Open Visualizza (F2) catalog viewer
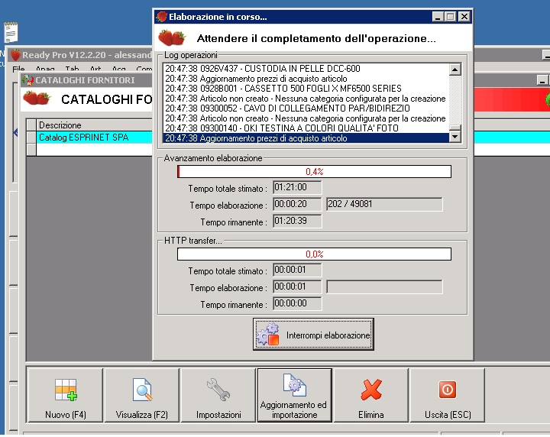550x437 pixels. tap(142, 395)
